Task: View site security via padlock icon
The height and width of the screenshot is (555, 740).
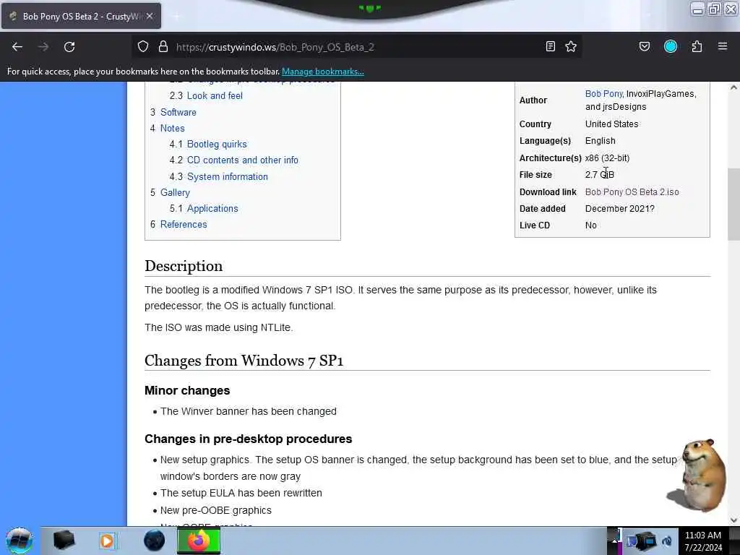Action: tap(163, 47)
